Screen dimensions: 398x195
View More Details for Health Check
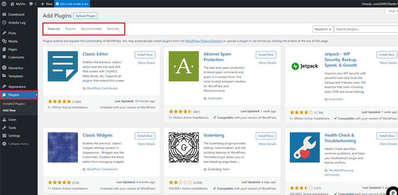pos(388,144)
